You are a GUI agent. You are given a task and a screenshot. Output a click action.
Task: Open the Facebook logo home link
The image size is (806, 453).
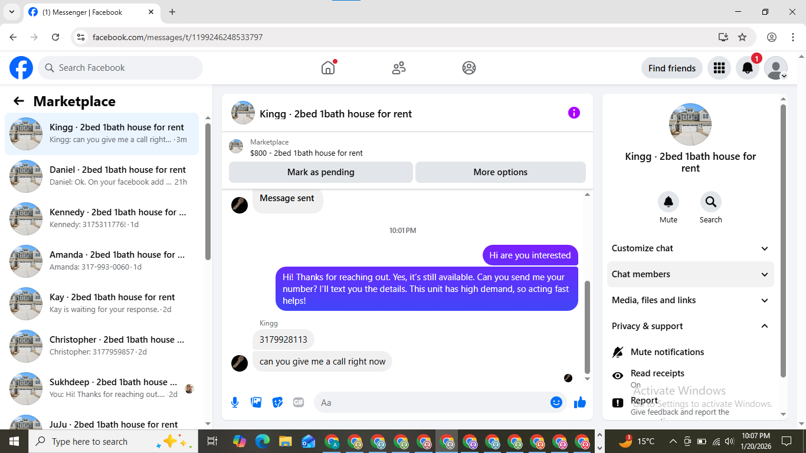[x=21, y=68]
